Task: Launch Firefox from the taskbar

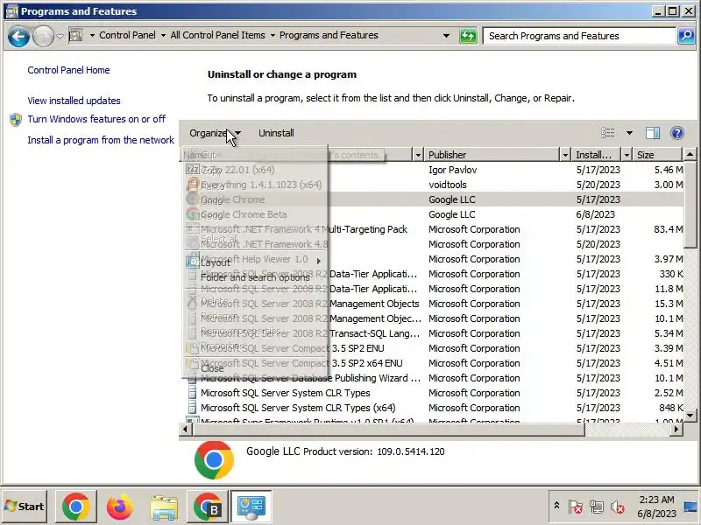Action: point(120,507)
